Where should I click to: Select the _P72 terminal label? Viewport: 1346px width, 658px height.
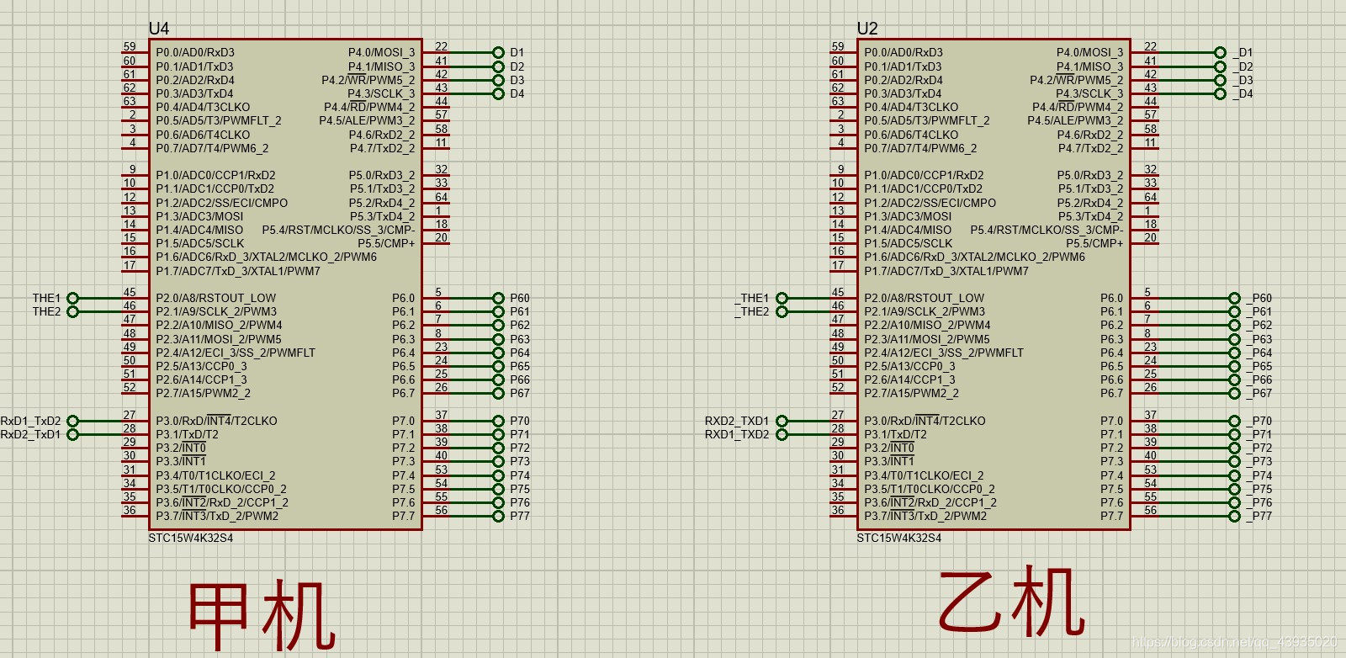pos(1259,448)
